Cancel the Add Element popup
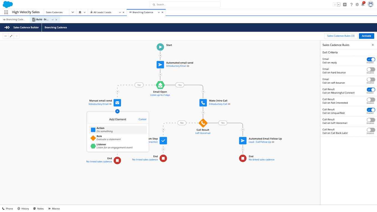 pyautogui.click(x=142, y=119)
